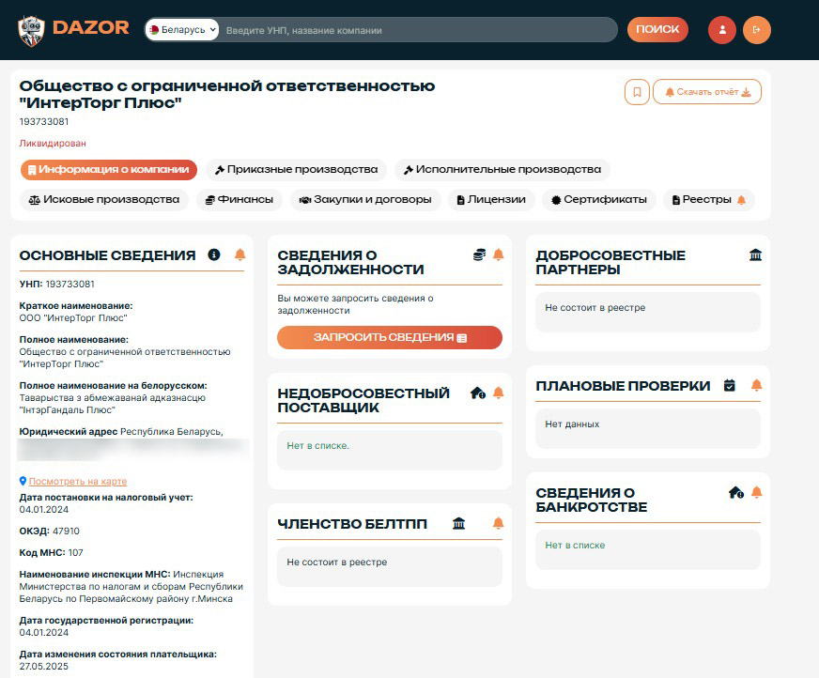Viewport: 819px width, 678px height.
Task: Click the bell icon in Недобросовестный поставщик
Action: [499, 393]
